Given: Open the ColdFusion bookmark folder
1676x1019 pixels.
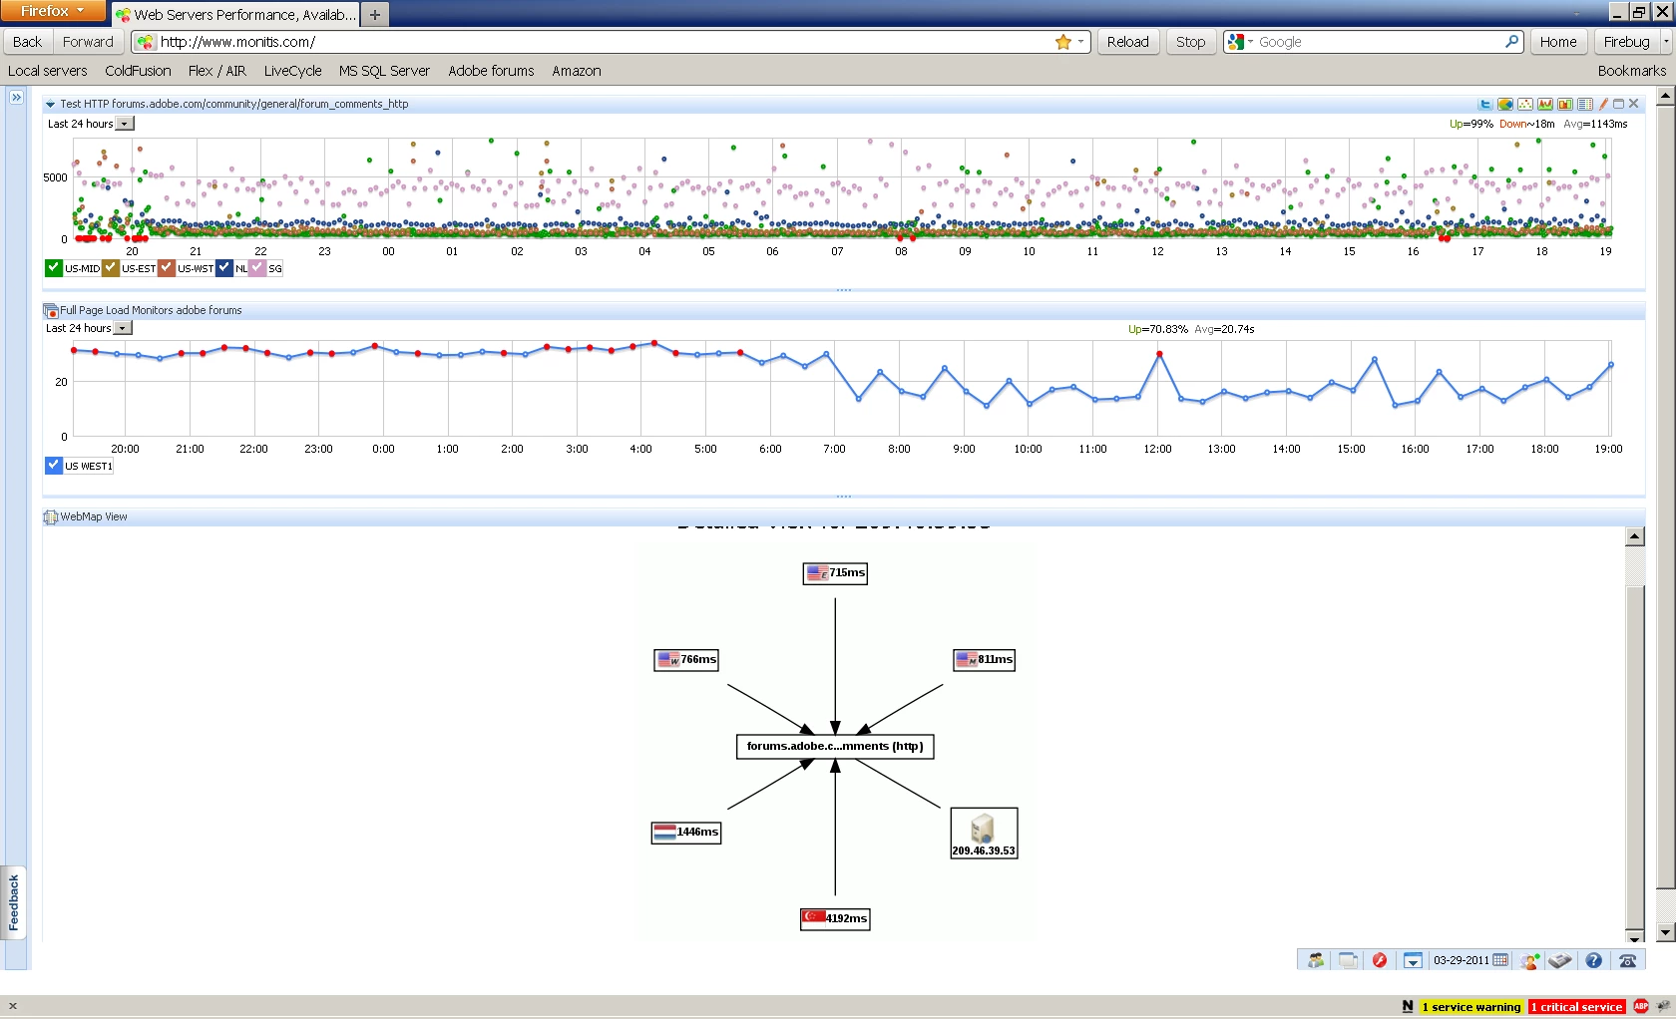Looking at the screenshot, I should [x=138, y=71].
